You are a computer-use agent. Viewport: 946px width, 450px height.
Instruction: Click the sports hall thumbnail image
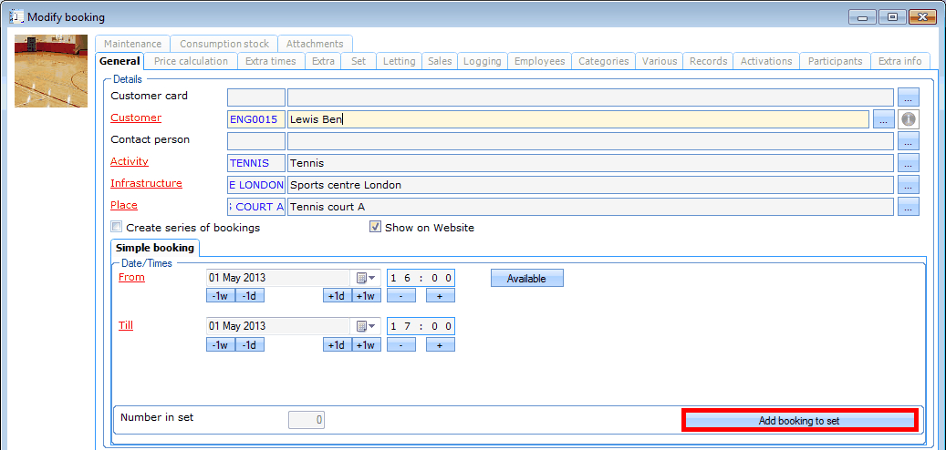(50, 71)
